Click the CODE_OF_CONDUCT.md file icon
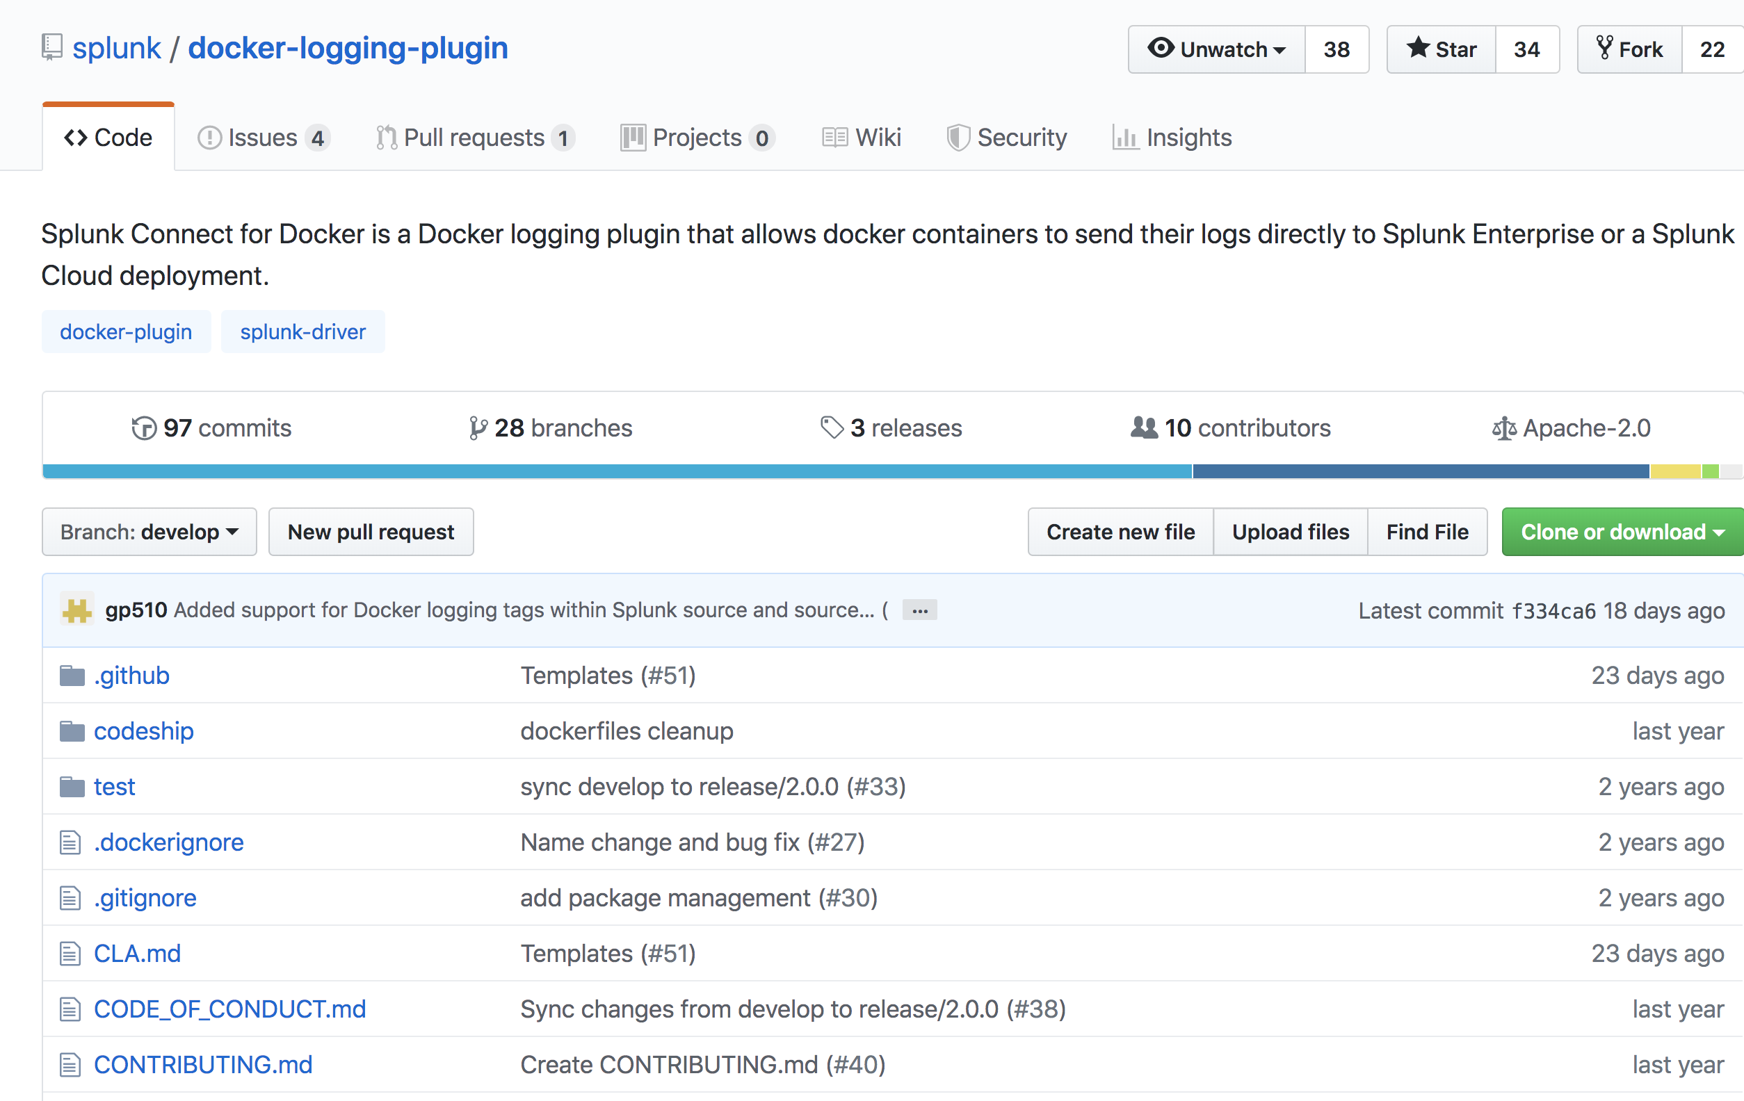Image resolution: width=1744 pixels, height=1101 pixels. (x=70, y=1009)
